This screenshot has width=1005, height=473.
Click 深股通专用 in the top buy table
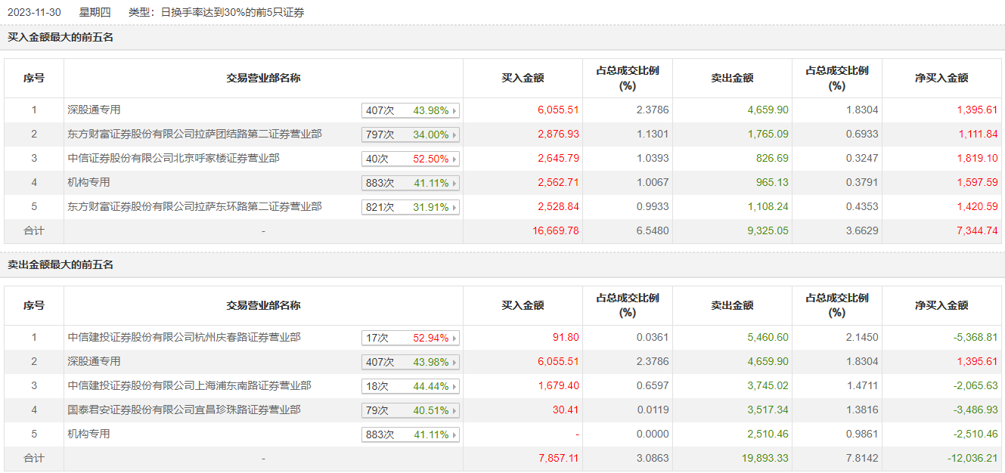pyautogui.click(x=94, y=110)
